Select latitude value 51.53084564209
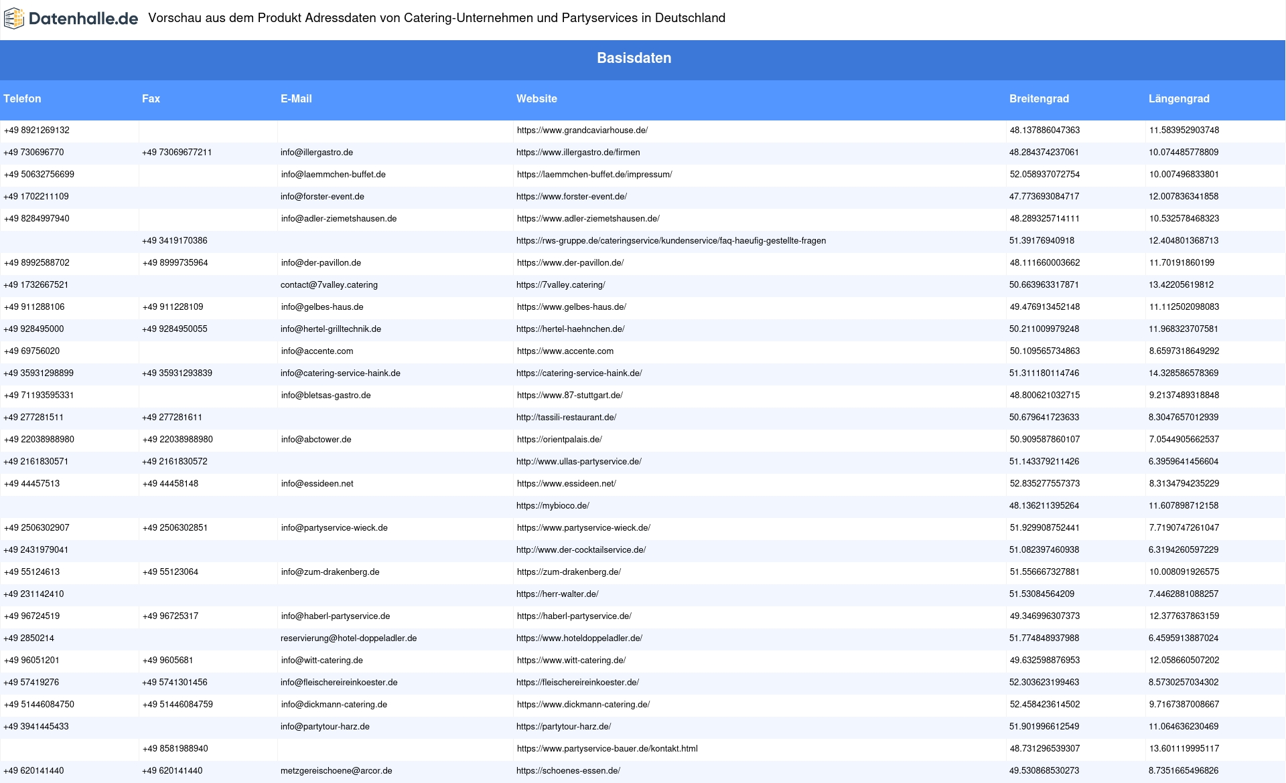 coord(1042,594)
